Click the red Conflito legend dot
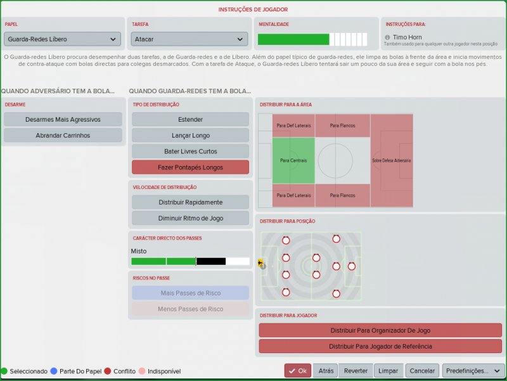Image resolution: width=507 pixels, height=381 pixels. point(107,371)
